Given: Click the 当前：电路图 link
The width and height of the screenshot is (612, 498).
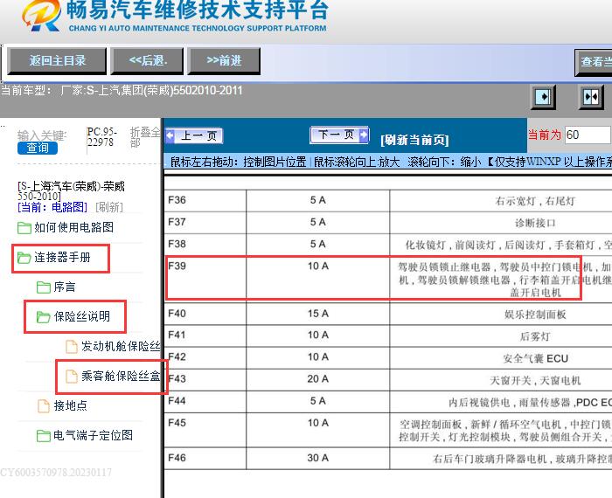Looking at the screenshot, I should pyautogui.click(x=52, y=207).
